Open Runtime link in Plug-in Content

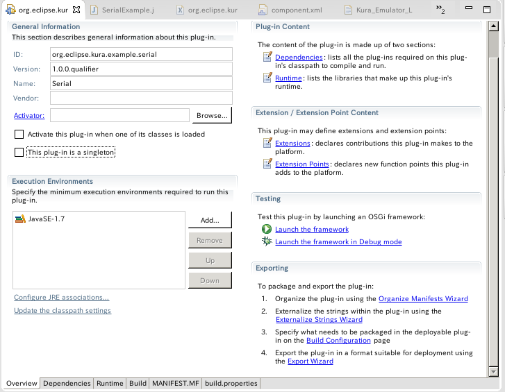(288, 78)
